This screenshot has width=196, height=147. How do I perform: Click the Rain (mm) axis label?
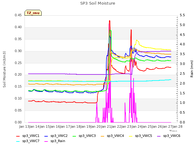192,69
